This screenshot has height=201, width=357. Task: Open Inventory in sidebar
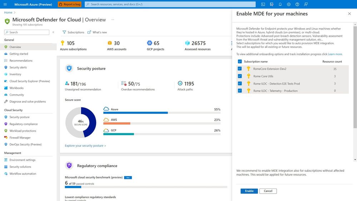tap(15, 74)
